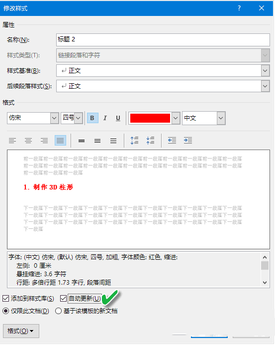
Task: Apply center text alignment
Action: coord(28,141)
